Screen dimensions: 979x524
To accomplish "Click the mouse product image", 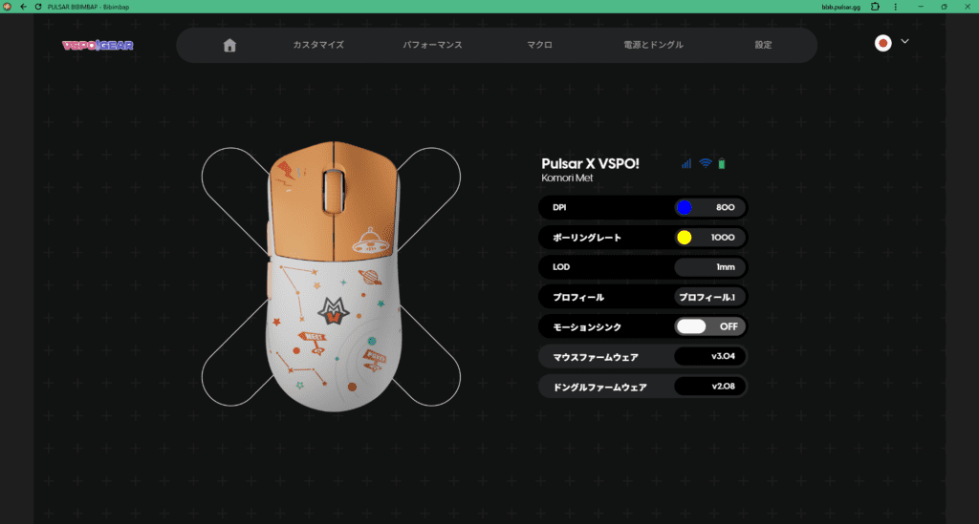I will pos(330,277).
